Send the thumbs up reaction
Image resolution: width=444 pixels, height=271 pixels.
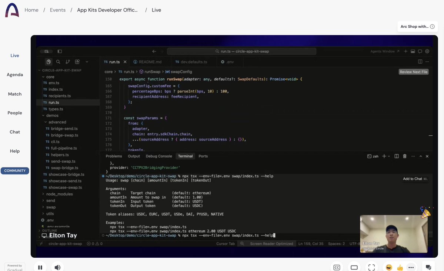[x=400, y=267]
